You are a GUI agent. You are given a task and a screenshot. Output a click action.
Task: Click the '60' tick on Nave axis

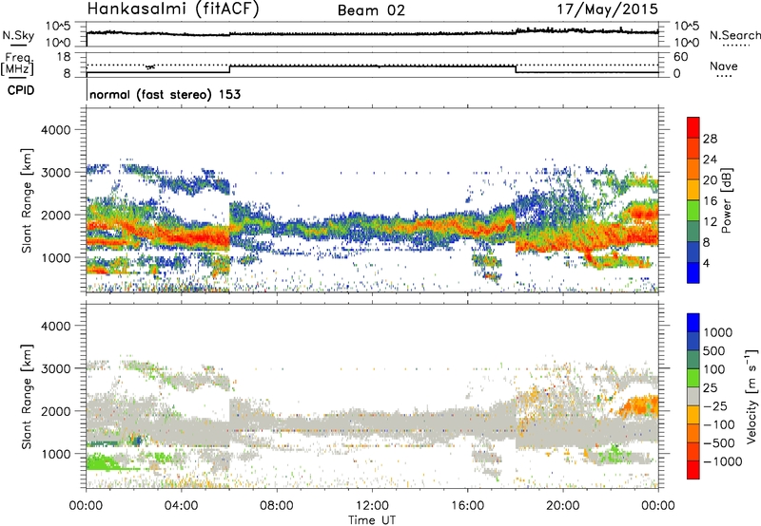coord(680,57)
